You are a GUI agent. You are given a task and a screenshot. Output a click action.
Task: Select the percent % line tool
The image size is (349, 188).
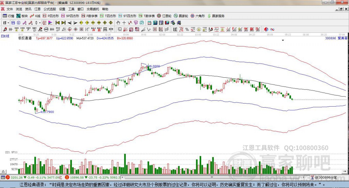187,29
